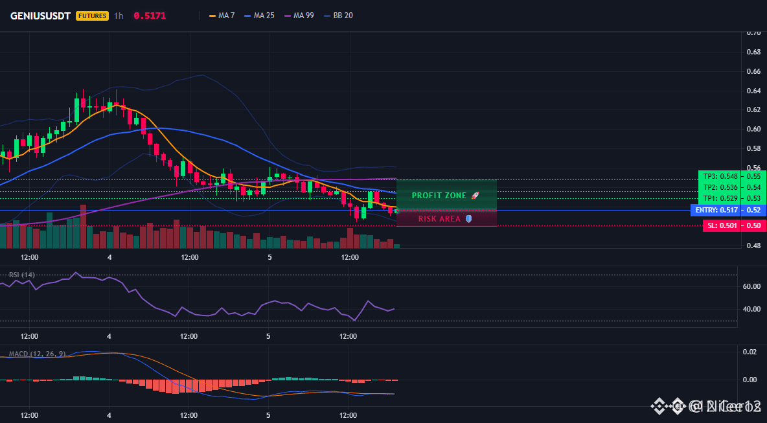This screenshot has height=423, width=767.
Task: Click the 0.62 price axis value
Action: pyautogui.click(x=753, y=110)
